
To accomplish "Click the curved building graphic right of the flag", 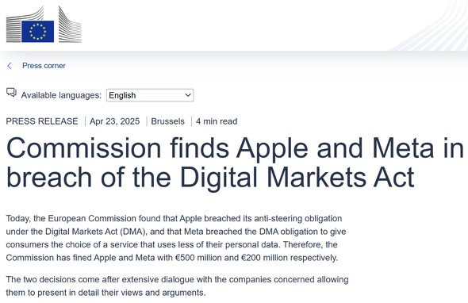I will point(70,25).
